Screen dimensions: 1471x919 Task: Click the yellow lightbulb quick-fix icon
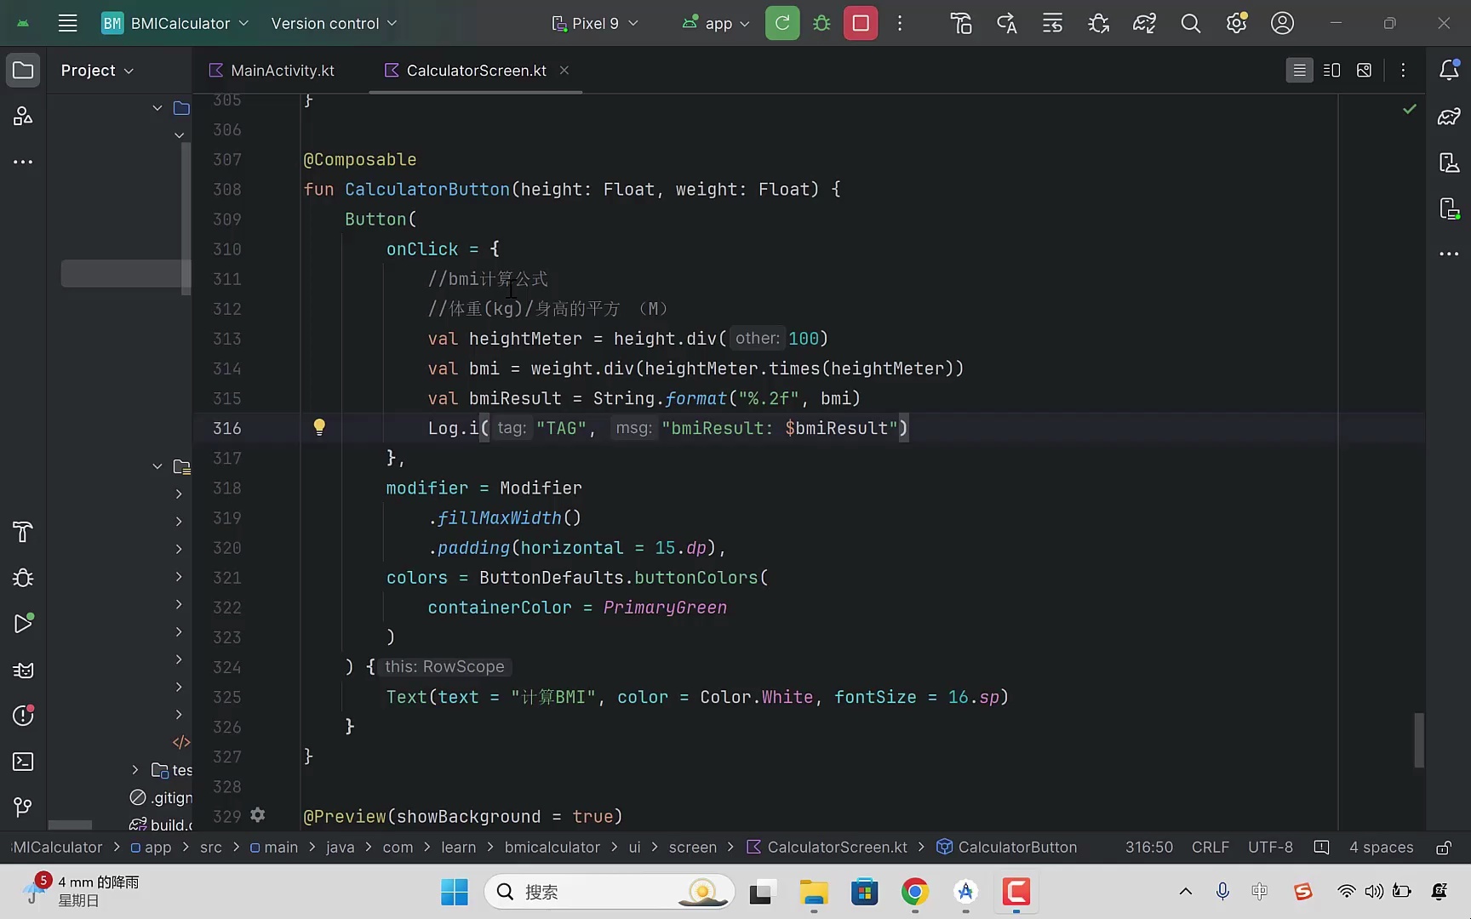pyautogui.click(x=319, y=427)
